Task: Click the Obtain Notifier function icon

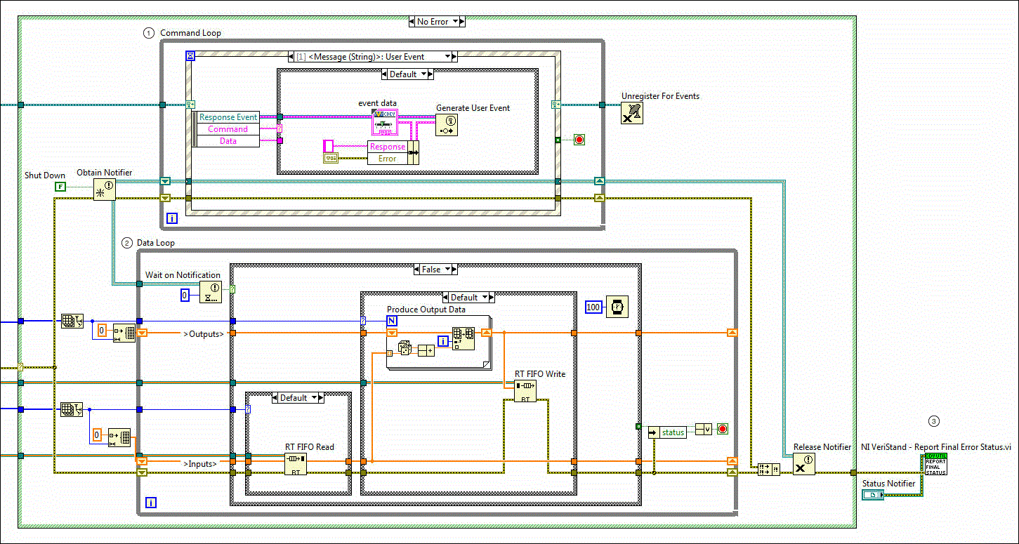Action: pyautogui.click(x=104, y=189)
